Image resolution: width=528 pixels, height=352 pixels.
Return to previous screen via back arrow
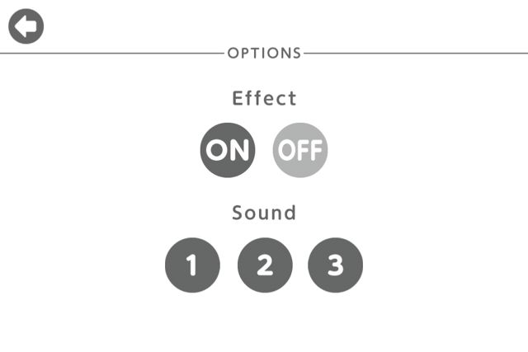[26, 26]
